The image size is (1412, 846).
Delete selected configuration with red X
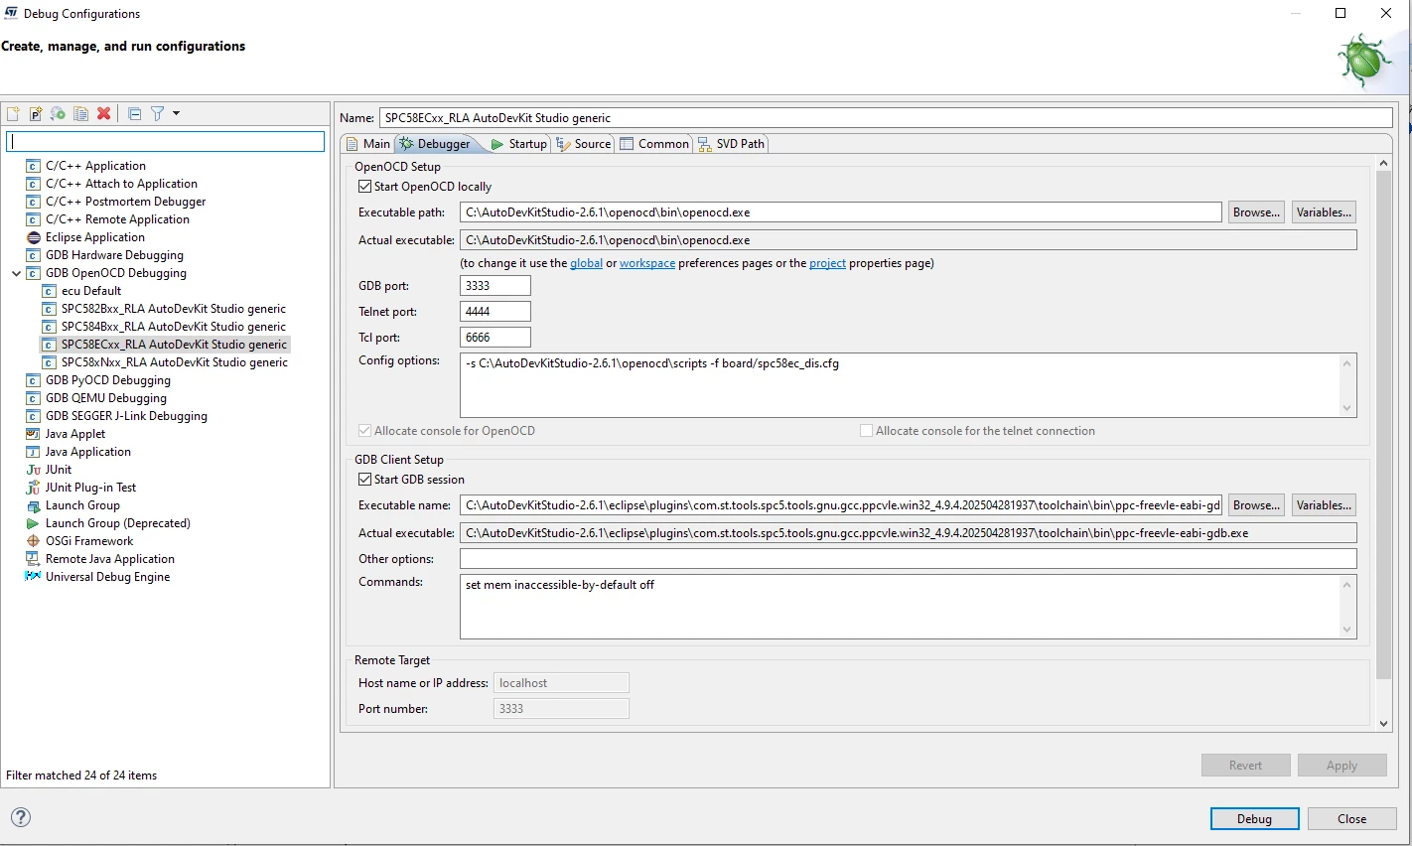(103, 113)
